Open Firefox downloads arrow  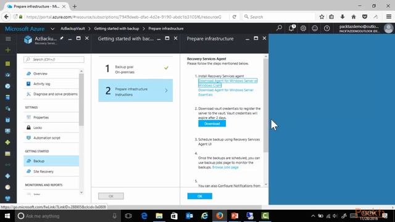[x=343, y=17]
